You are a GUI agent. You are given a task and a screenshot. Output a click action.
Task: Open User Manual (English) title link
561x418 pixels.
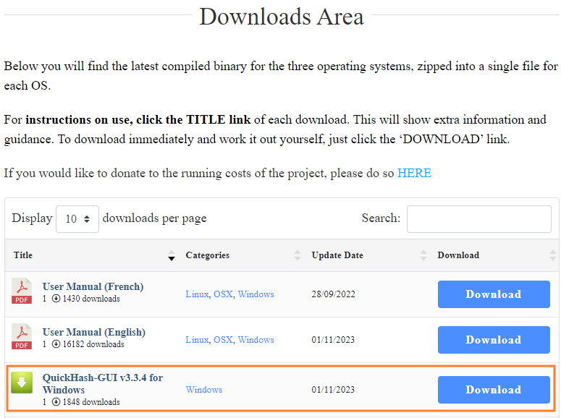93,332
